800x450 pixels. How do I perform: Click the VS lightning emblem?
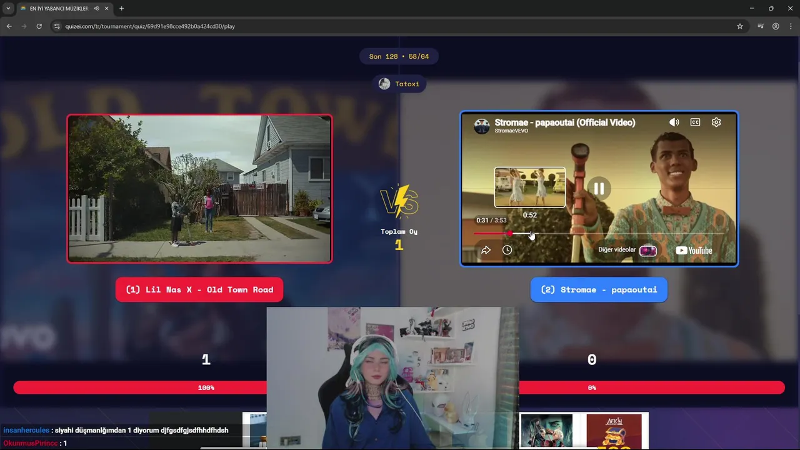click(x=399, y=201)
